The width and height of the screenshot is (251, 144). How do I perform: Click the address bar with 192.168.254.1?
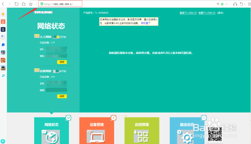pos(60,4)
